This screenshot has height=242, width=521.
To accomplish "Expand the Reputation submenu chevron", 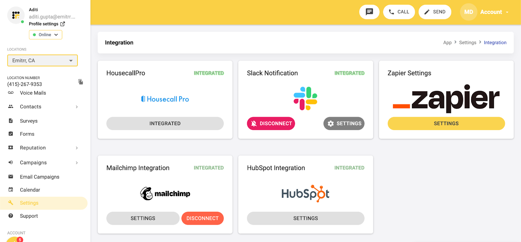I will [77, 148].
